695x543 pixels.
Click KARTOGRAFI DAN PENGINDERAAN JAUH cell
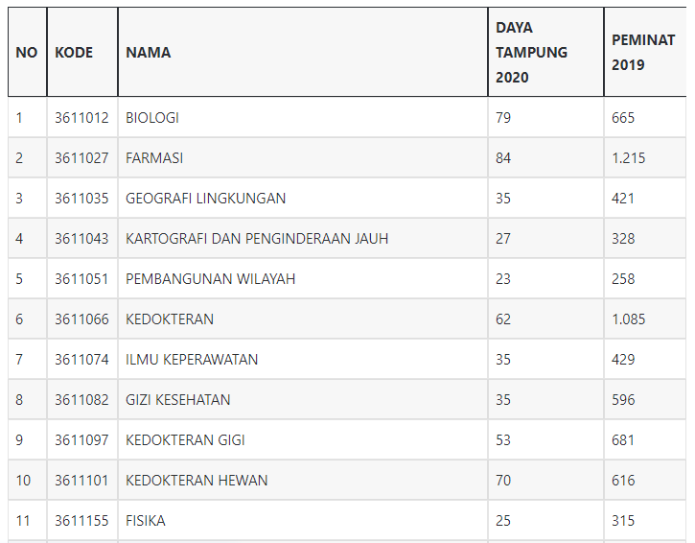[x=257, y=239]
